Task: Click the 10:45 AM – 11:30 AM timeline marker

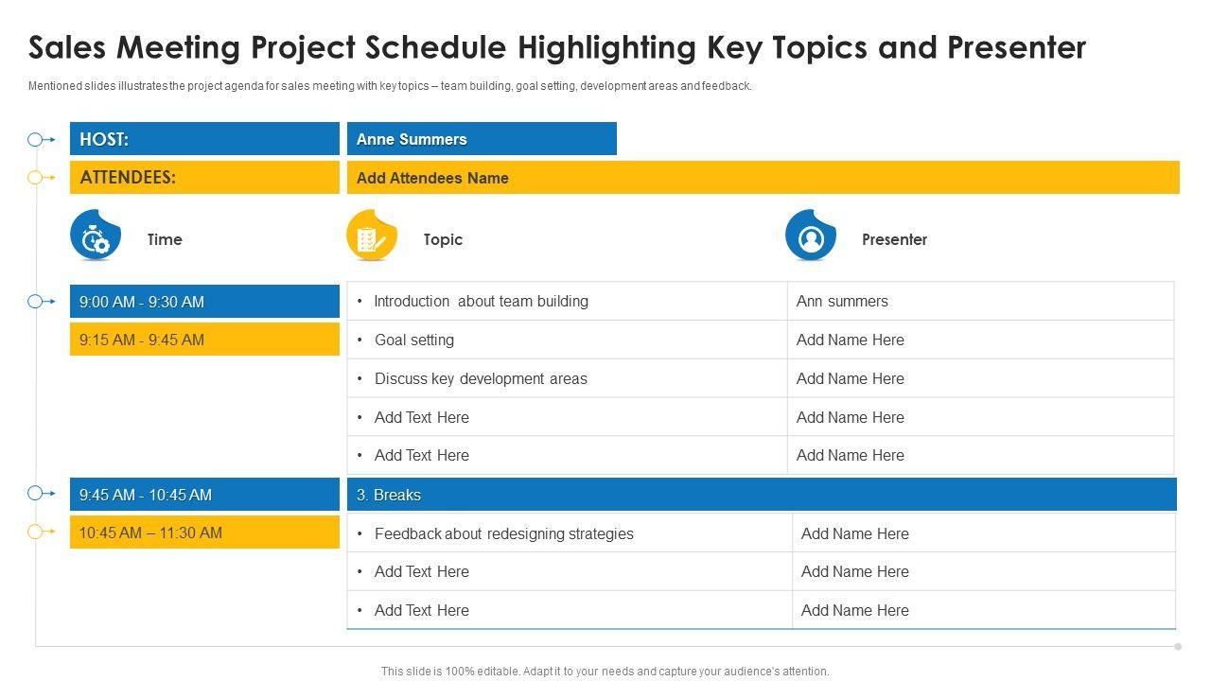Action: pos(36,532)
